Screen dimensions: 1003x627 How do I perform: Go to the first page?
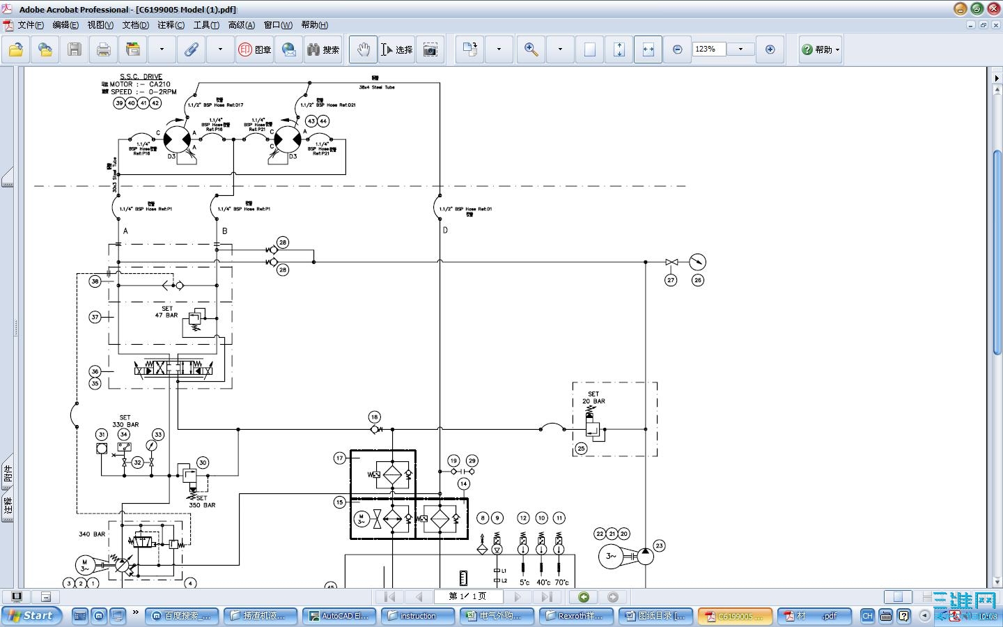pyautogui.click(x=389, y=597)
